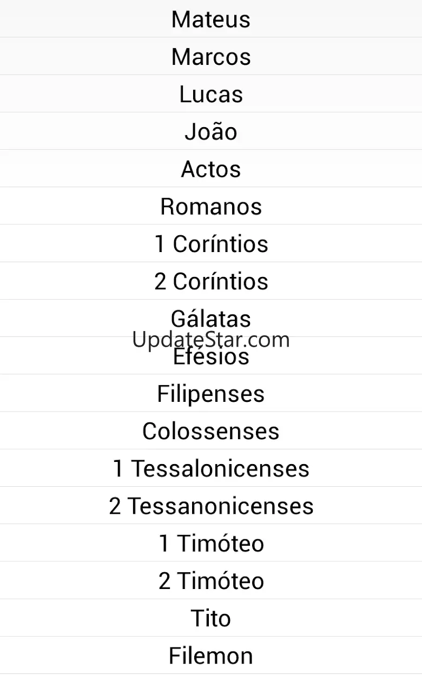
Task: Click the Romanos row text label
Action: pos(211,206)
